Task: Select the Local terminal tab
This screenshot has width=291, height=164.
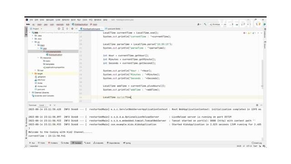Action: 41,105
